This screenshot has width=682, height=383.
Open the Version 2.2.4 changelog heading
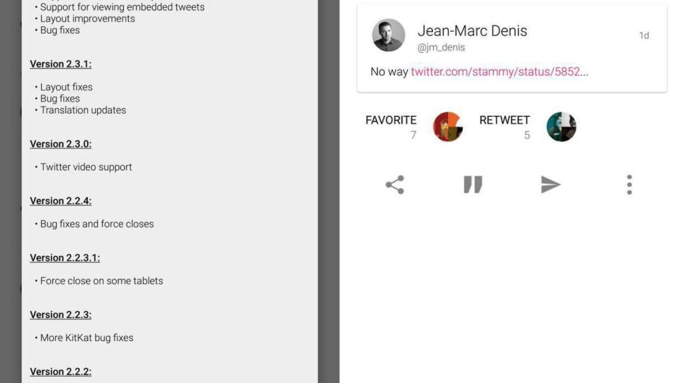(61, 200)
